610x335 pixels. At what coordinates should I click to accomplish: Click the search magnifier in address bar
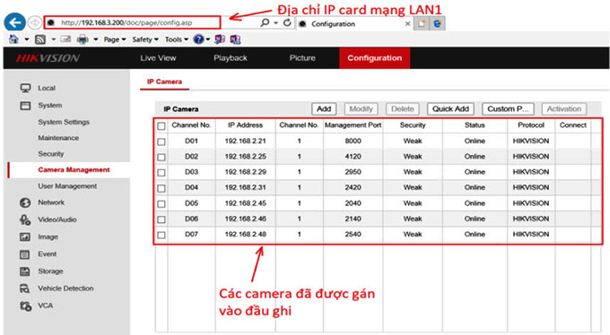click(x=265, y=22)
